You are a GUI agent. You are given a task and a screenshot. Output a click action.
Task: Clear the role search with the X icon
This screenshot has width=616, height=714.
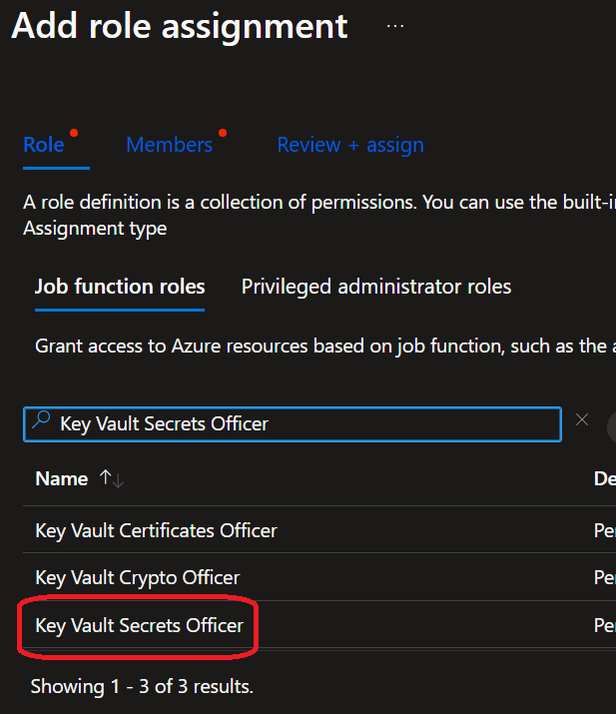tap(582, 420)
